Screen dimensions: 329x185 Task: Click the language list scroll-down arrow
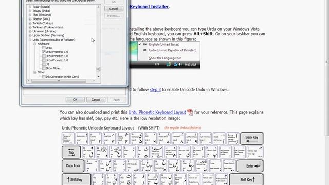click(x=98, y=77)
